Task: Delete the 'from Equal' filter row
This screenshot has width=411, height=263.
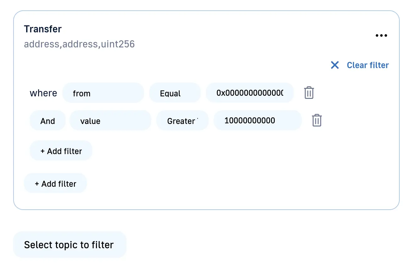Action: click(x=309, y=93)
